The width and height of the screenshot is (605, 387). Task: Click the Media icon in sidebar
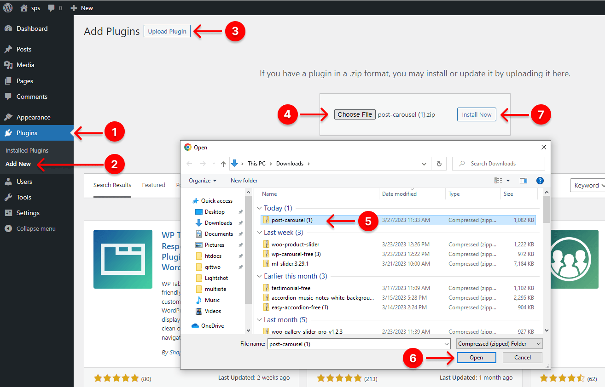(x=8, y=65)
